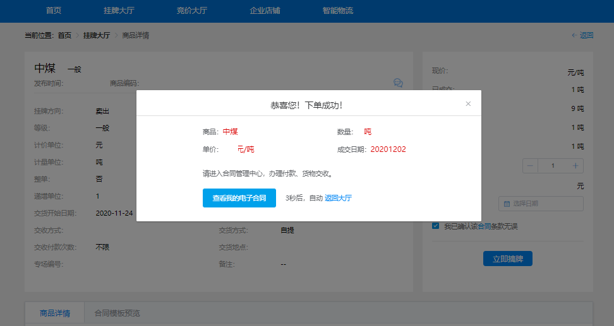Viewport: 614px width, 326px height.
Task: Close the order success dialog
Action: 468,104
